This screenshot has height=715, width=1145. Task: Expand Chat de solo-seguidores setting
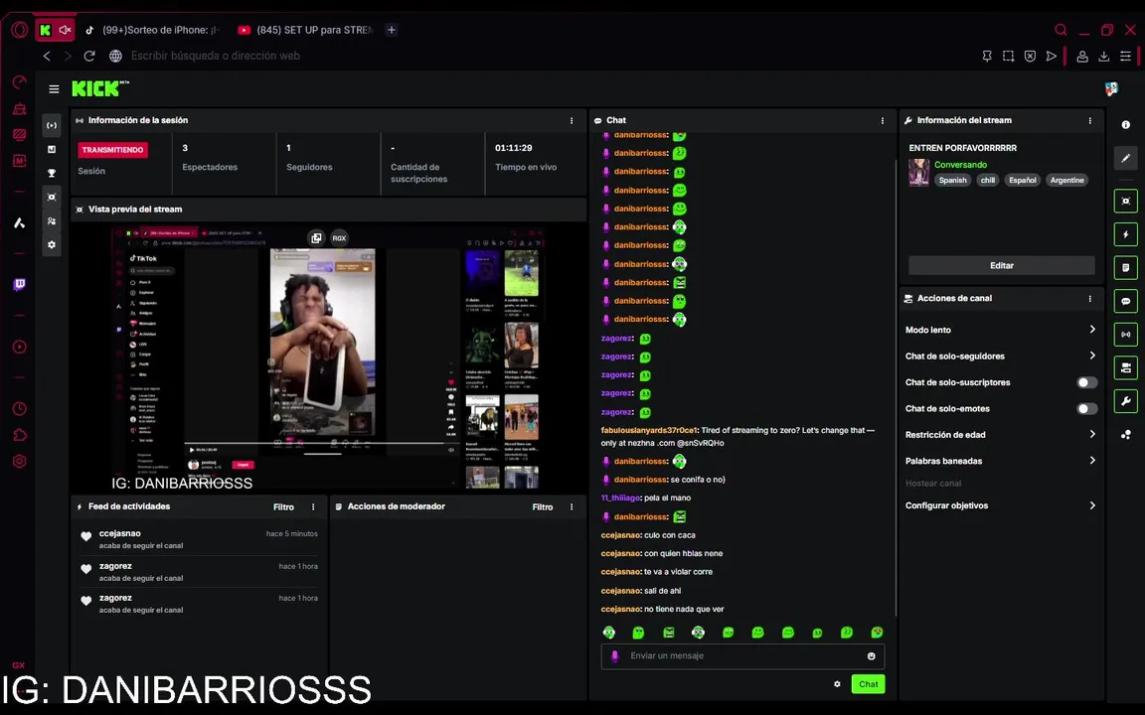click(1001, 357)
